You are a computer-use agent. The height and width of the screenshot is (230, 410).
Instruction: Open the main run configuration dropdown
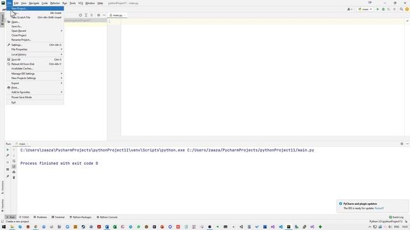tap(365, 9)
